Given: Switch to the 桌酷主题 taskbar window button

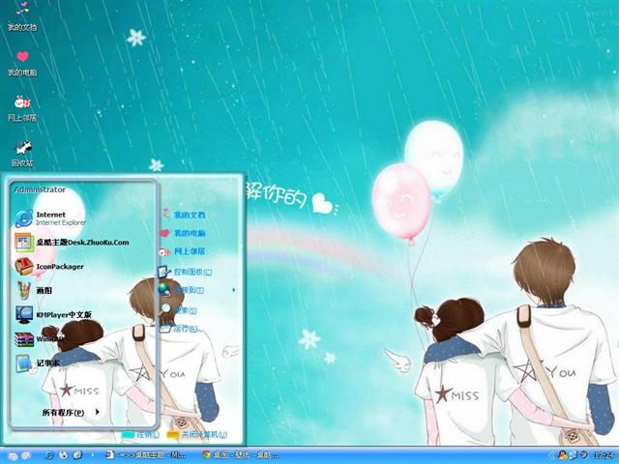Looking at the screenshot, I should [145, 455].
